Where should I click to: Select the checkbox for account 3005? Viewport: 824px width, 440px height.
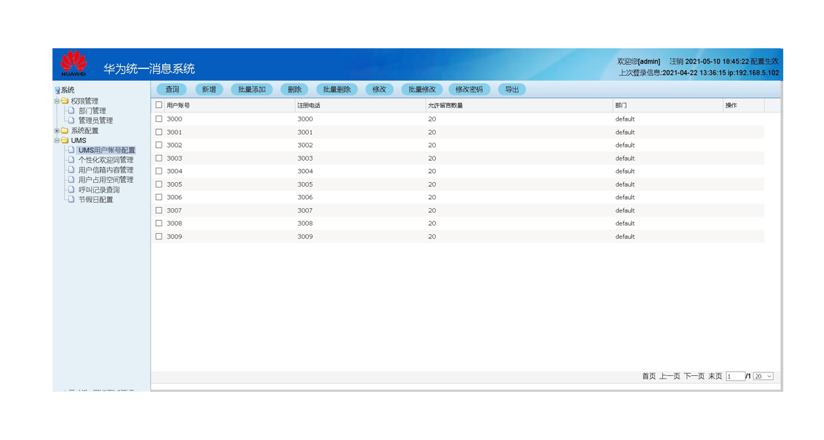[x=159, y=184]
